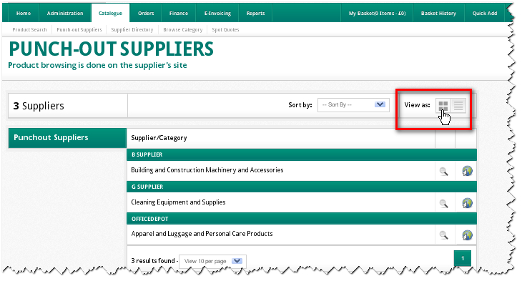Select B SUPPLIER header row

click(302, 155)
